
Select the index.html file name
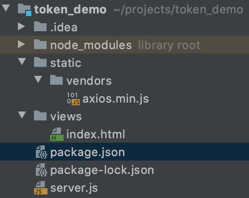tap(95, 134)
